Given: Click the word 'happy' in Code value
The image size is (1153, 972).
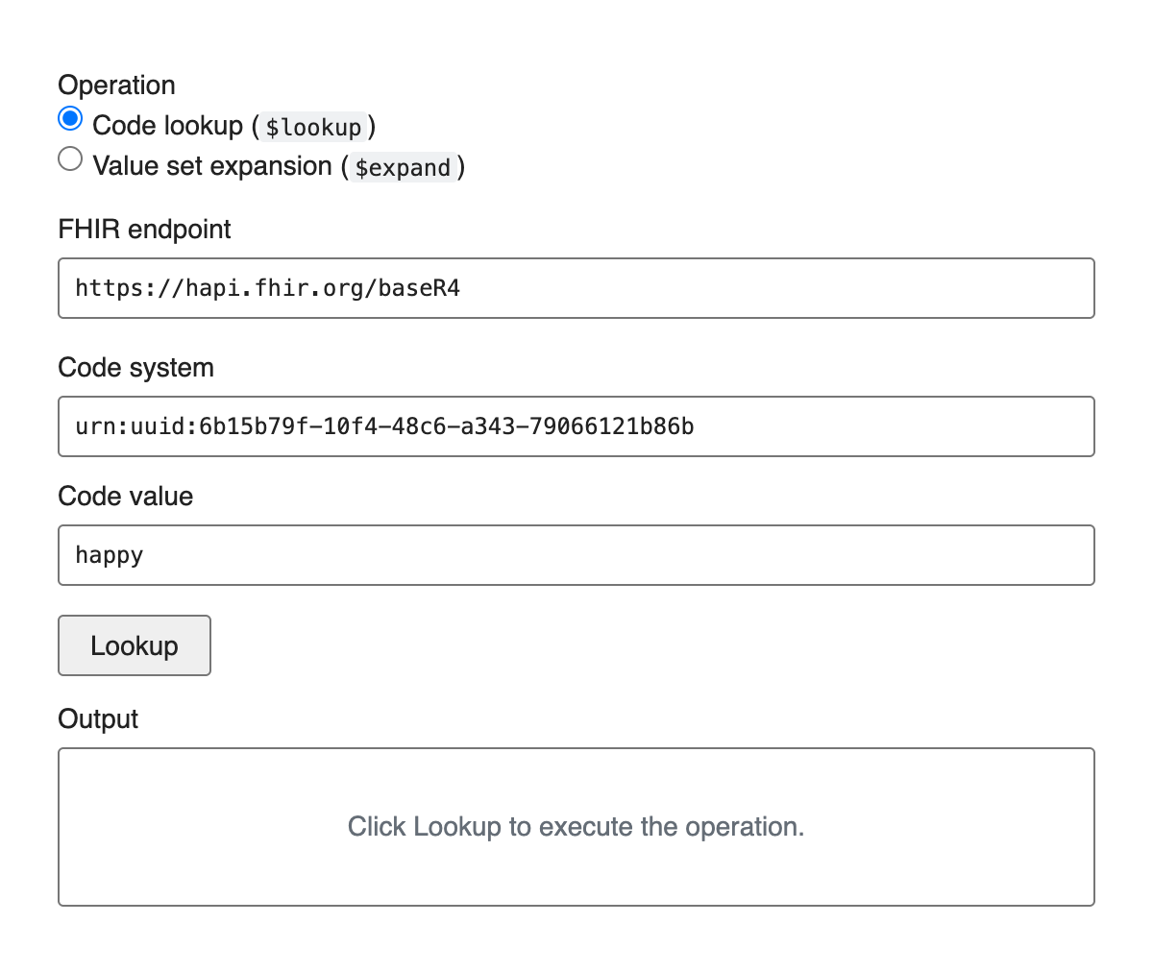Looking at the screenshot, I should click(110, 555).
